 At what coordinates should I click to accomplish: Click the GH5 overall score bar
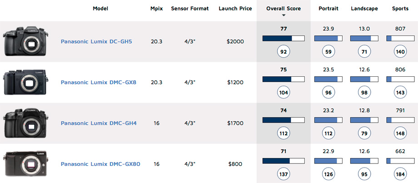284,38
